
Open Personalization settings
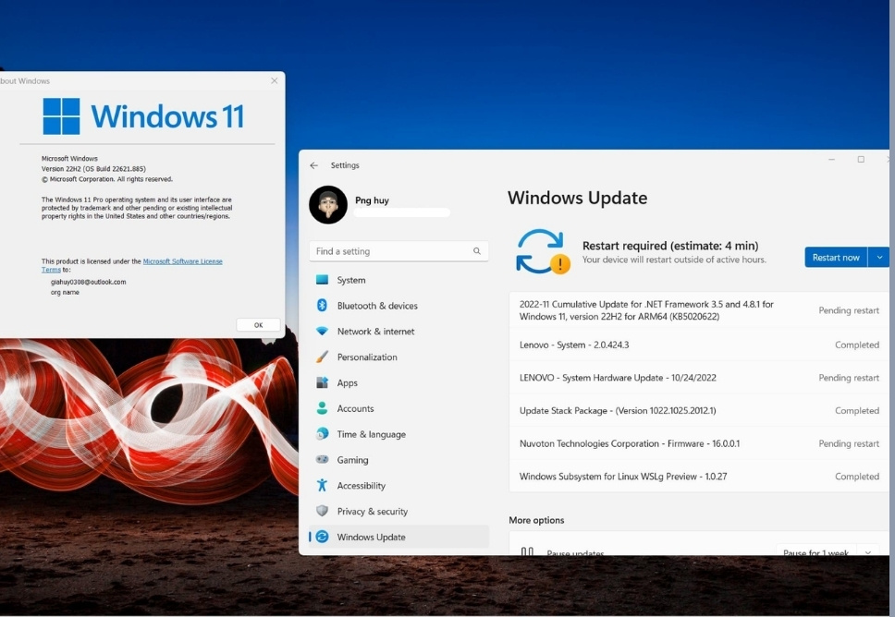click(x=398, y=357)
